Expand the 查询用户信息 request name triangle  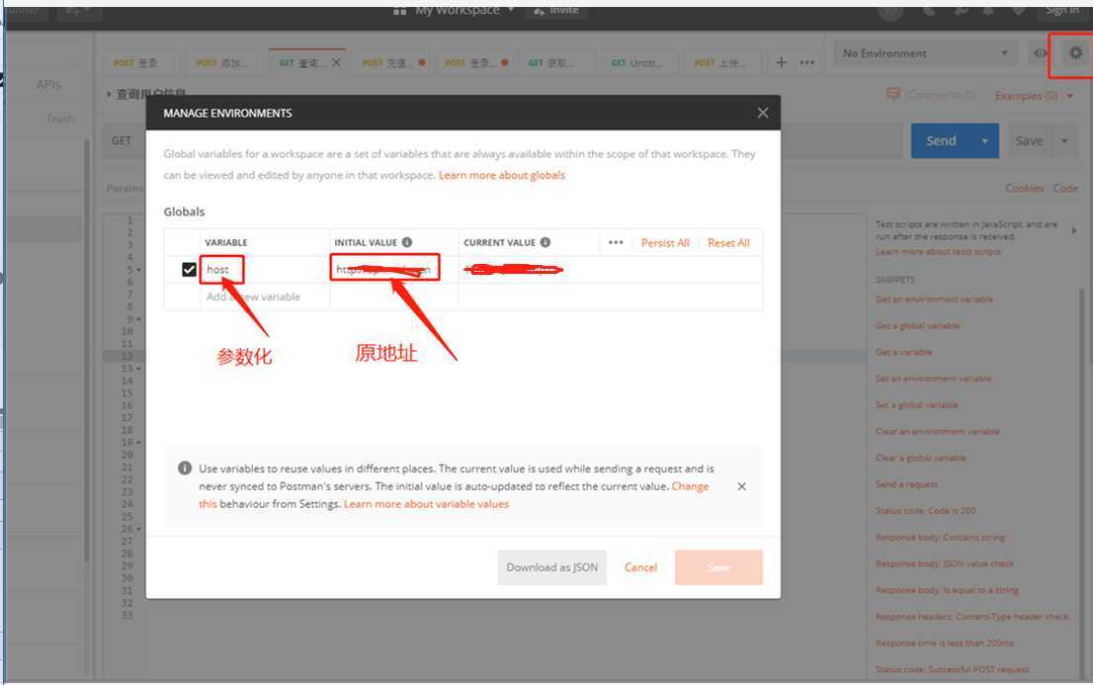click(109, 94)
